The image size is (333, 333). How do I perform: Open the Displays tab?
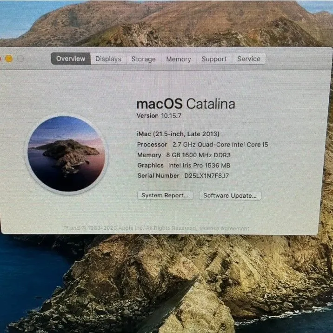108,59
